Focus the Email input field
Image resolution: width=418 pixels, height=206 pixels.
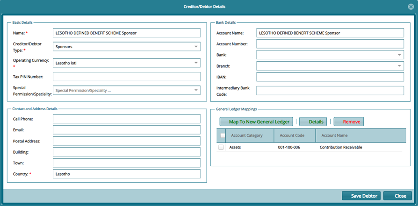click(x=127, y=130)
